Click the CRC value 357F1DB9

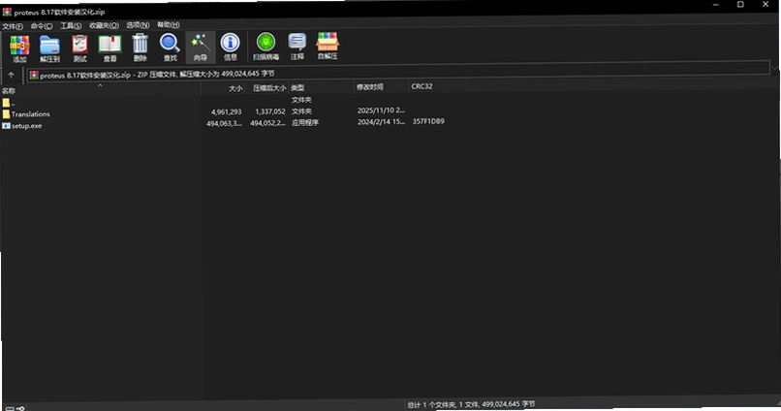point(428,121)
